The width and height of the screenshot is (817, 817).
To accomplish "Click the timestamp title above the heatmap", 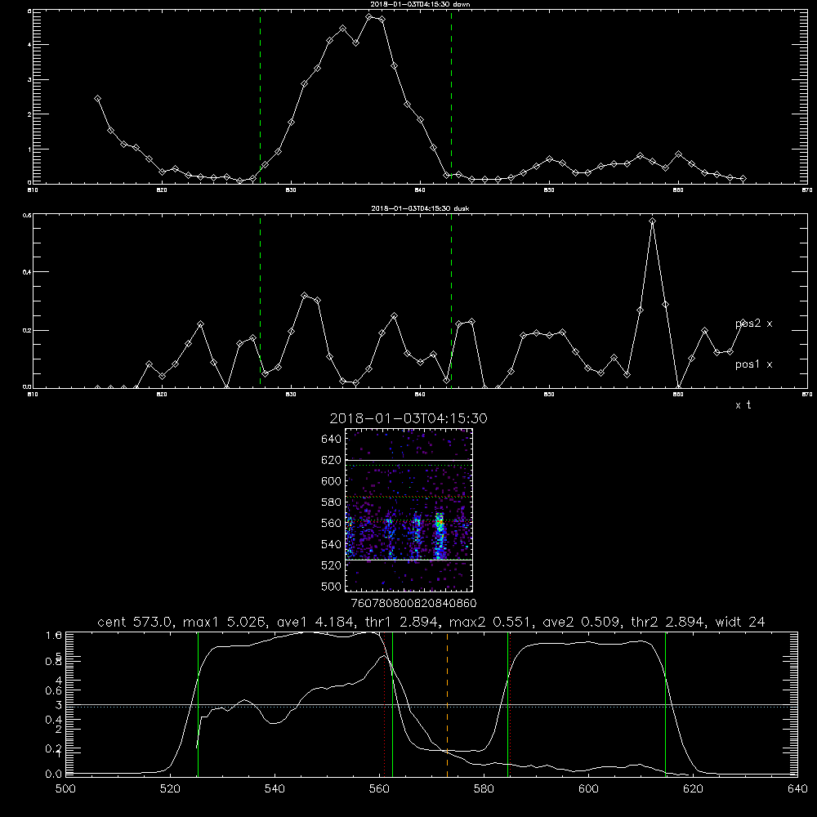I will (408, 418).
